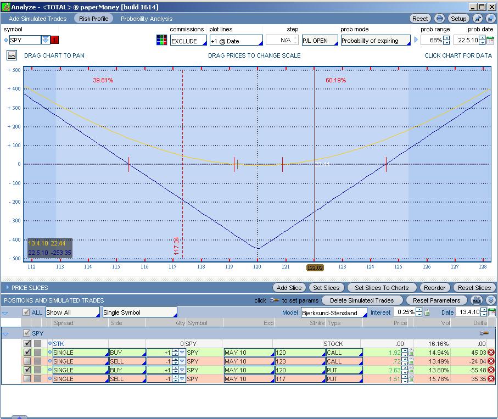Image resolution: width=498 pixels, height=419 pixels.
Task: Expand the PRICE SLICES section
Action: pos(8,288)
